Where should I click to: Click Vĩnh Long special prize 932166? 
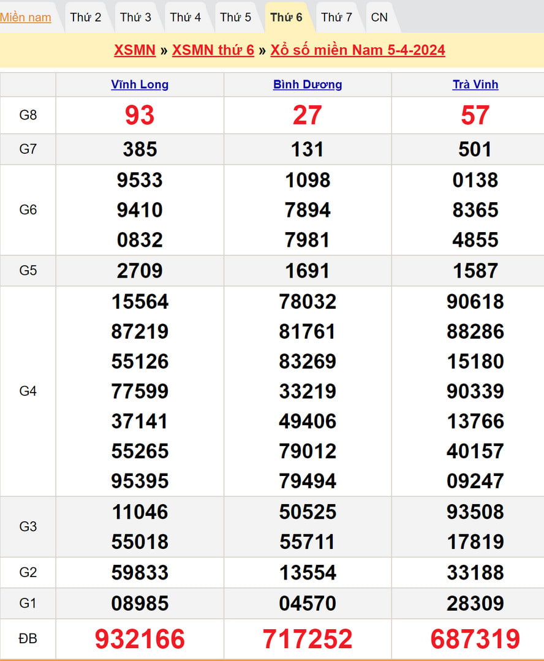140,639
